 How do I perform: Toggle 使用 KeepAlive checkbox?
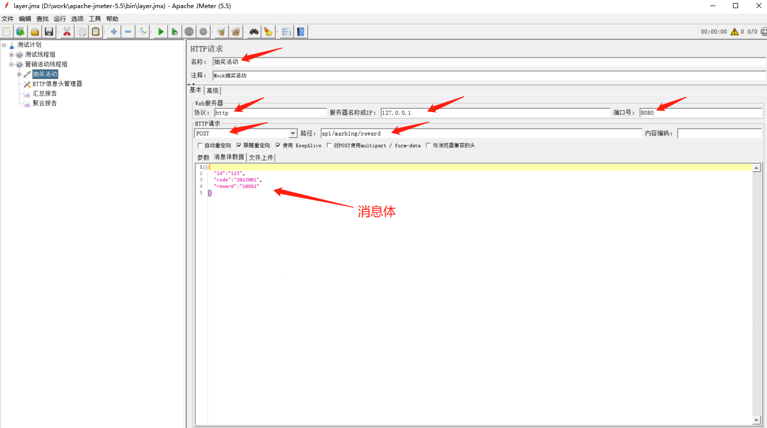coord(278,145)
